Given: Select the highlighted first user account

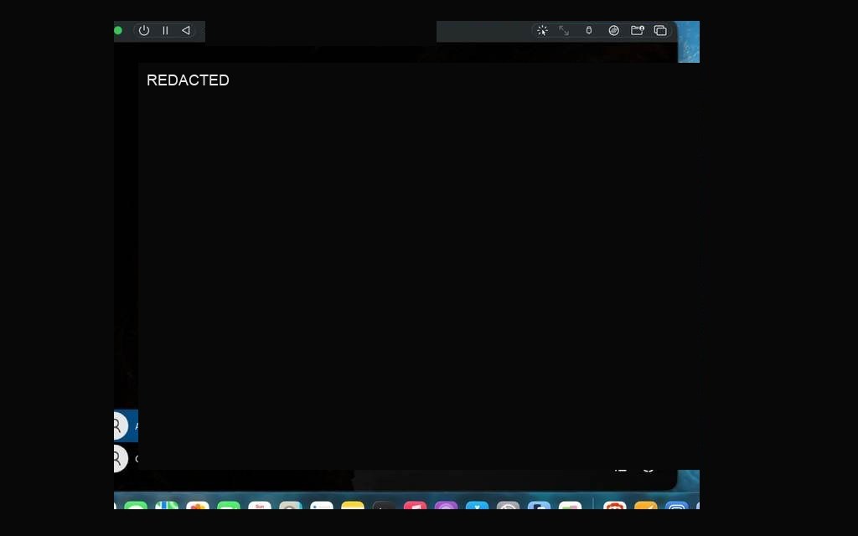Looking at the screenshot, I should point(126,425).
